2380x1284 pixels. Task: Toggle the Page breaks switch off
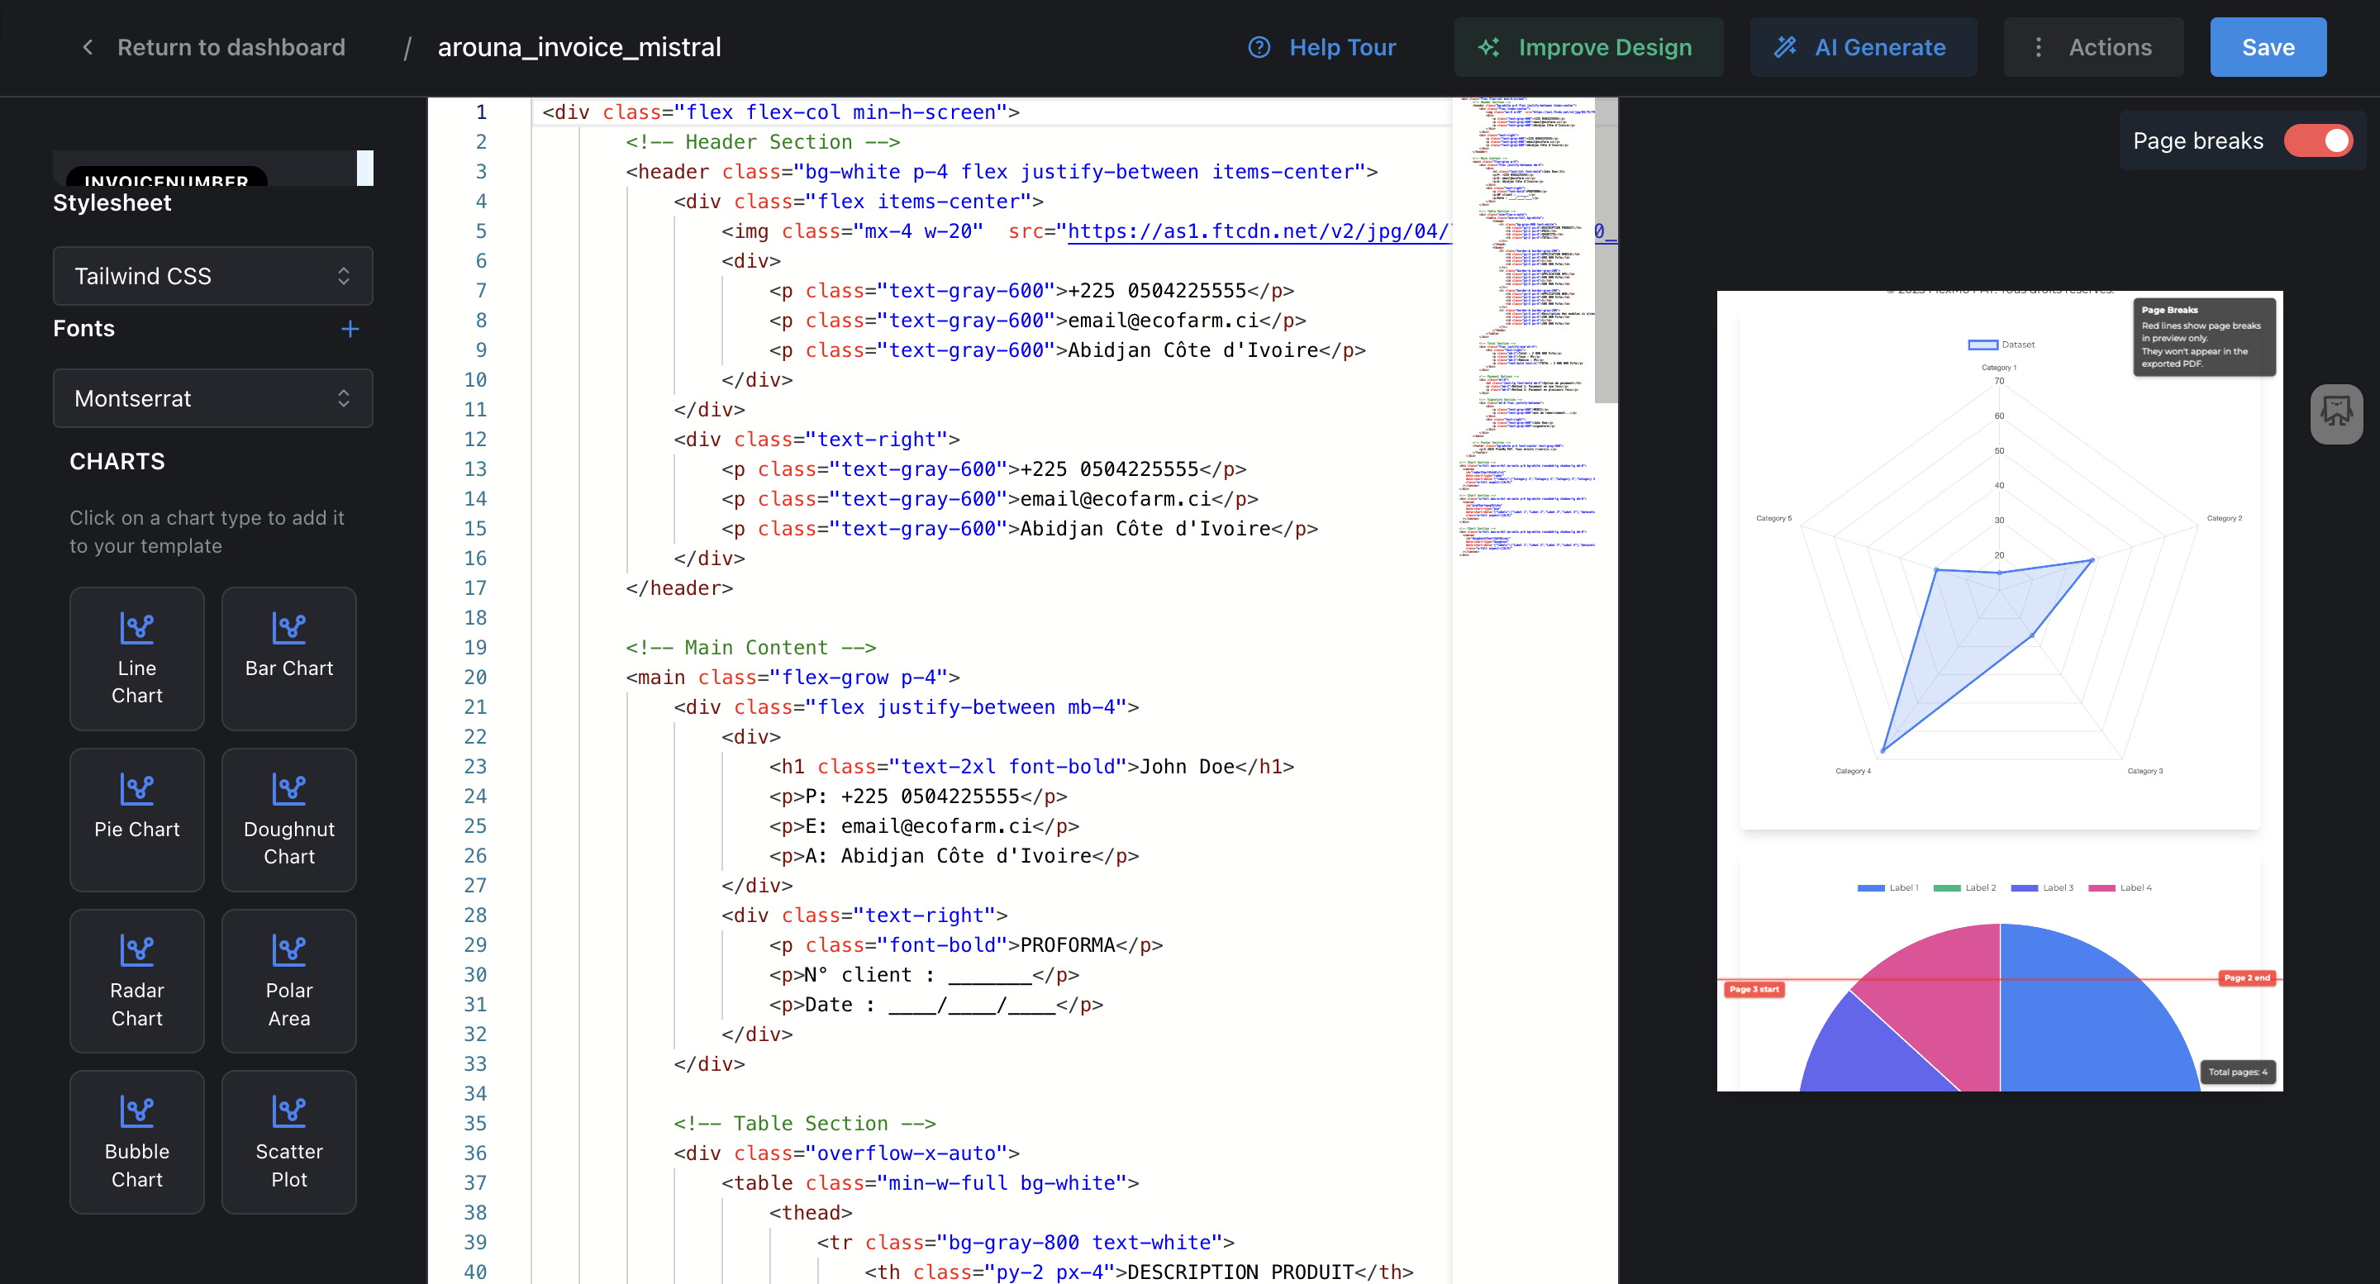pyautogui.click(x=2318, y=140)
